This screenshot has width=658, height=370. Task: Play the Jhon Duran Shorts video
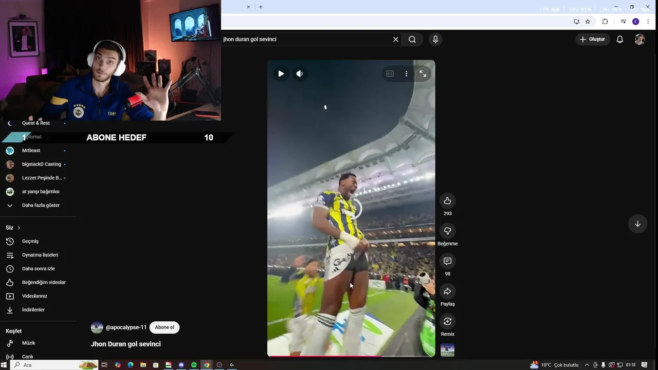click(x=281, y=73)
